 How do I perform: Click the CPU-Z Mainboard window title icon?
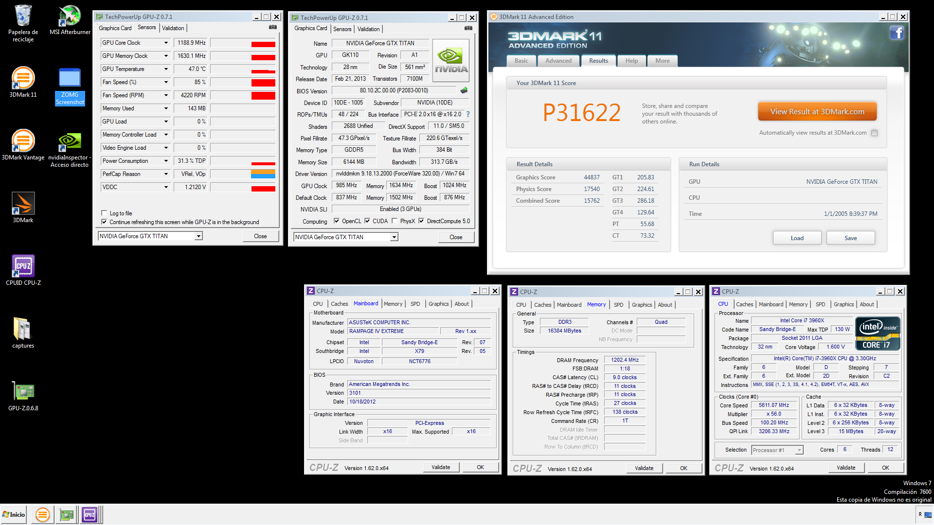pyautogui.click(x=311, y=291)
